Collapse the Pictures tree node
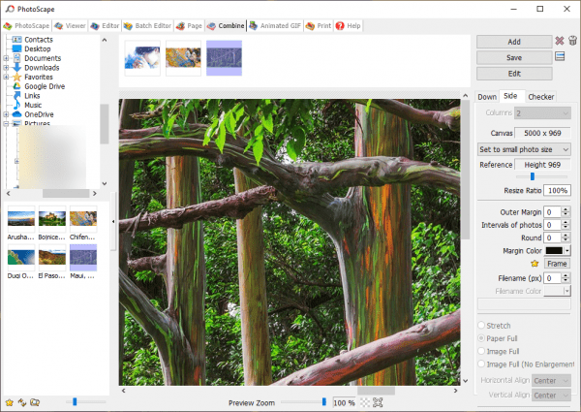Screen dimensions: 581x412 coord(6,123)
